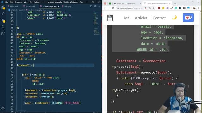Viewport: 202px width, 113px height.
Task: Switch to the index.php editor tab
Action: click(x=13, y=6)
